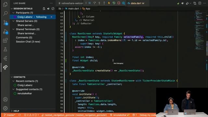Click the pin icon in editor title bar
Screen dimensions: 208x117
[x=178, y=4]
